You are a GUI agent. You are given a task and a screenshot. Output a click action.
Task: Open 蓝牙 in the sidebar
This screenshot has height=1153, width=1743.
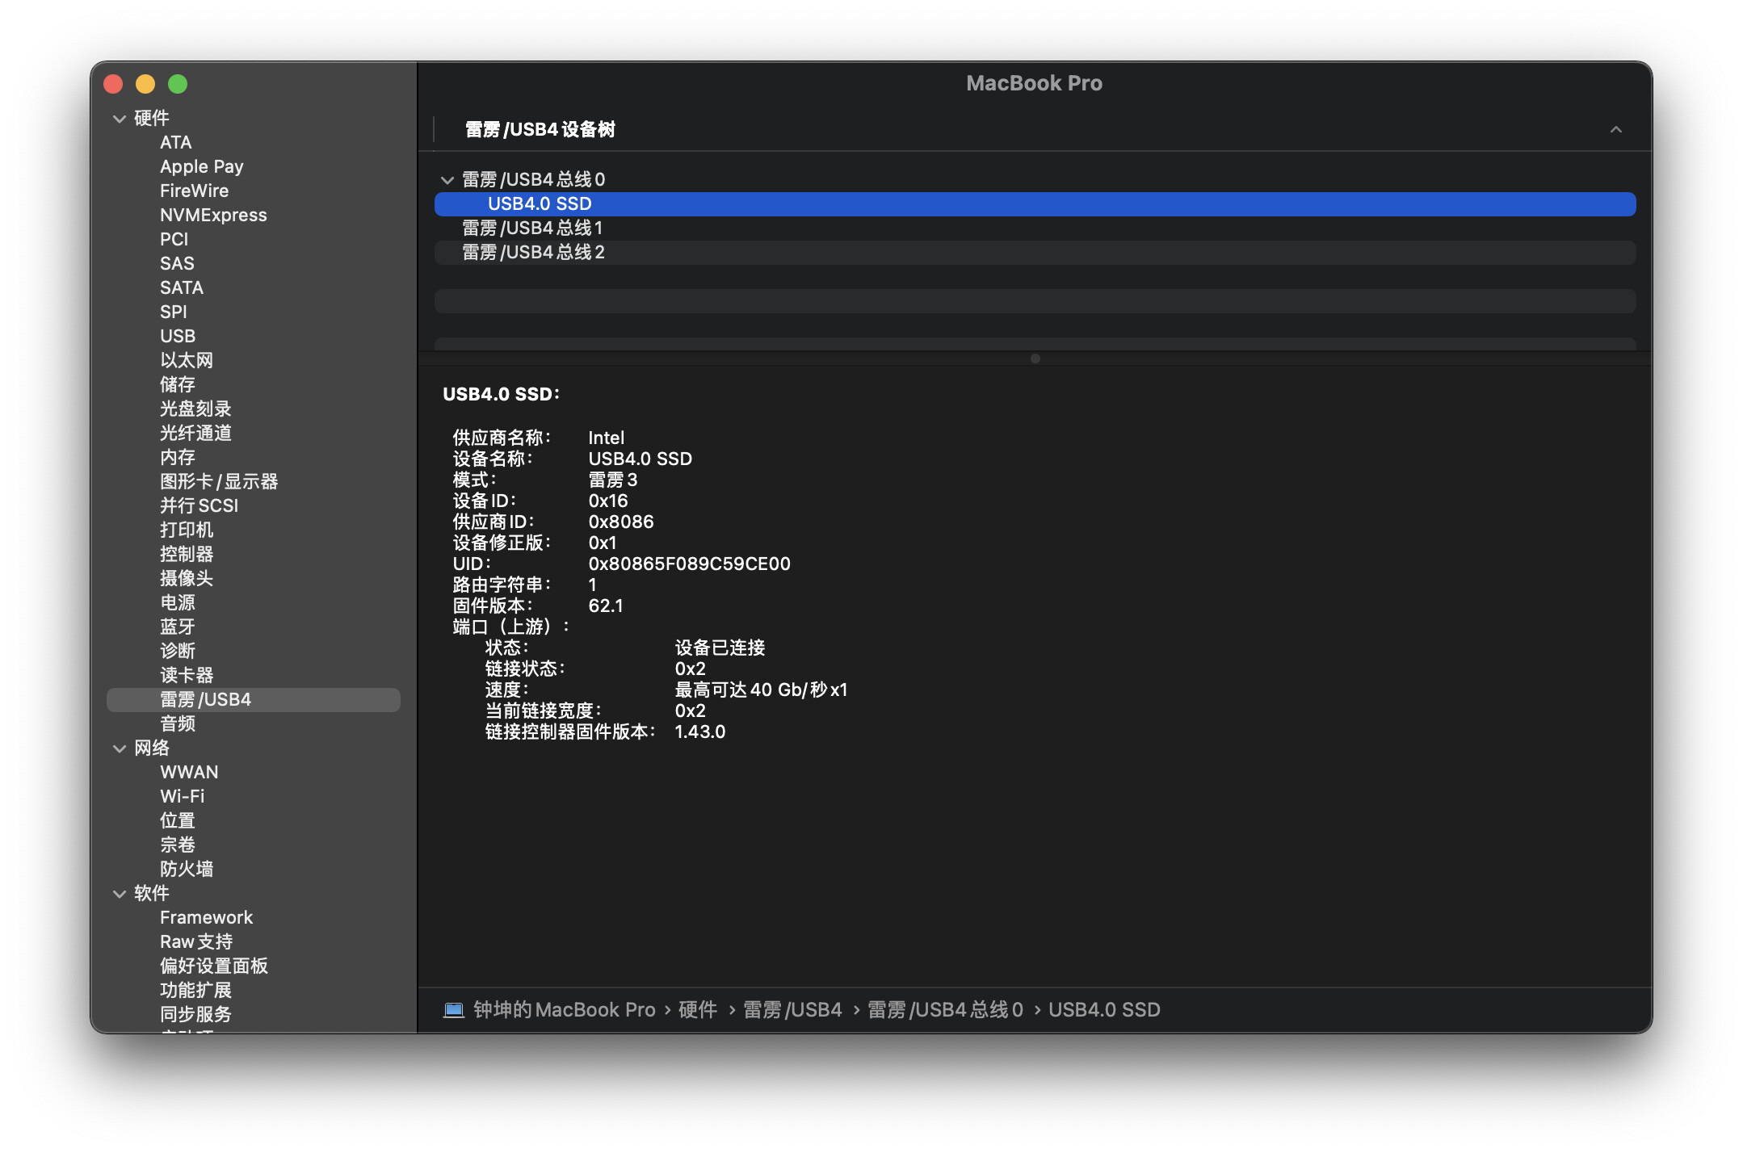coord(178,627)
